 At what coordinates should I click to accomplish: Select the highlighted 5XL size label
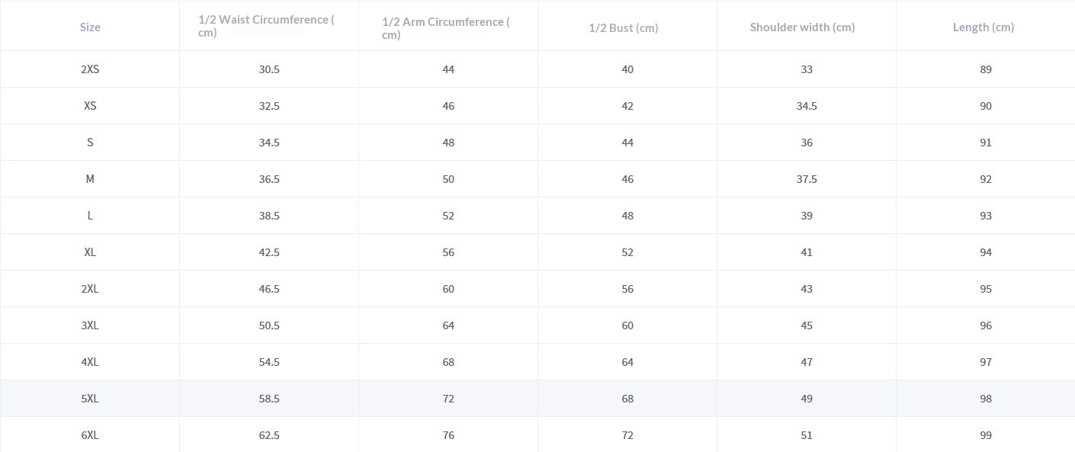[90, 399]
